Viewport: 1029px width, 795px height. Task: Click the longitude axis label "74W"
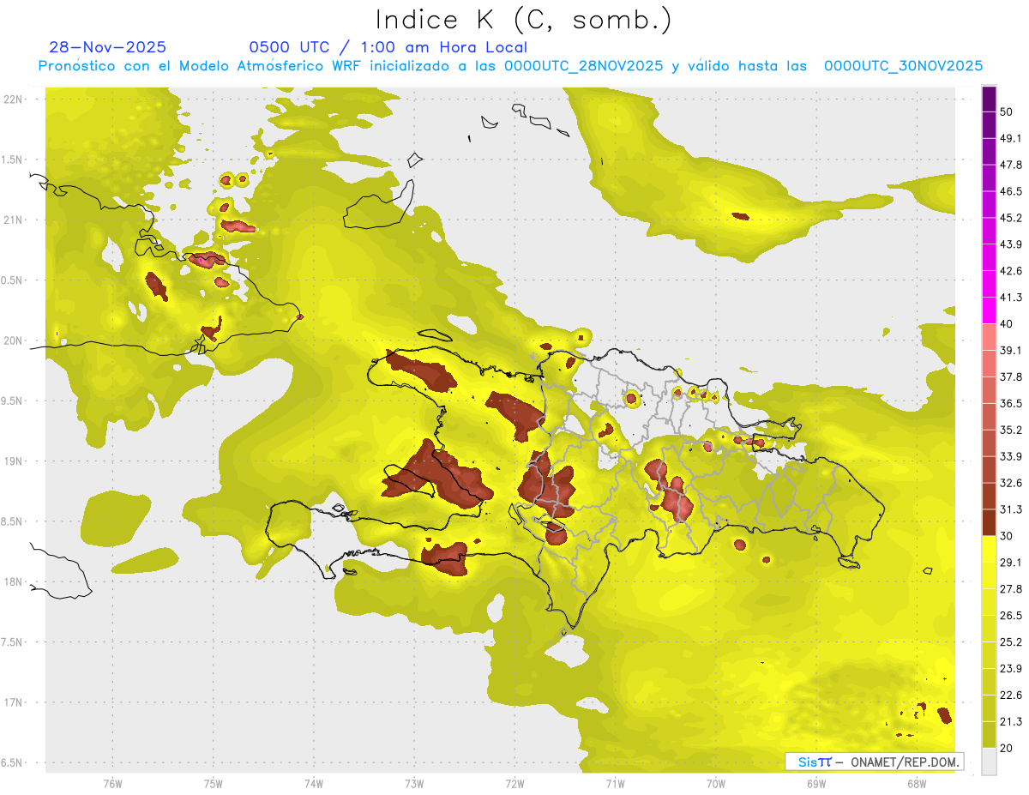point(314,783)
